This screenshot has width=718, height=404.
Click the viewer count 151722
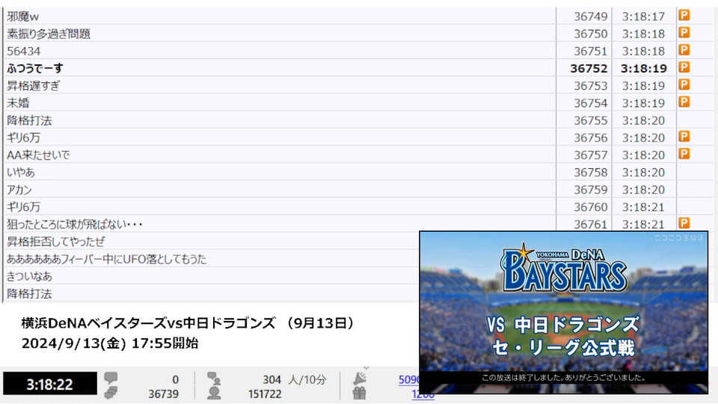coord(264,394)
